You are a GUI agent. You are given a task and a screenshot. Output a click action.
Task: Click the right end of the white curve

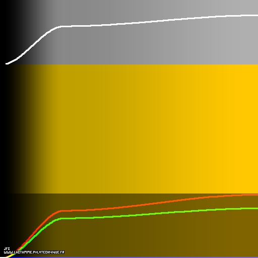click(x=255, y=15)
